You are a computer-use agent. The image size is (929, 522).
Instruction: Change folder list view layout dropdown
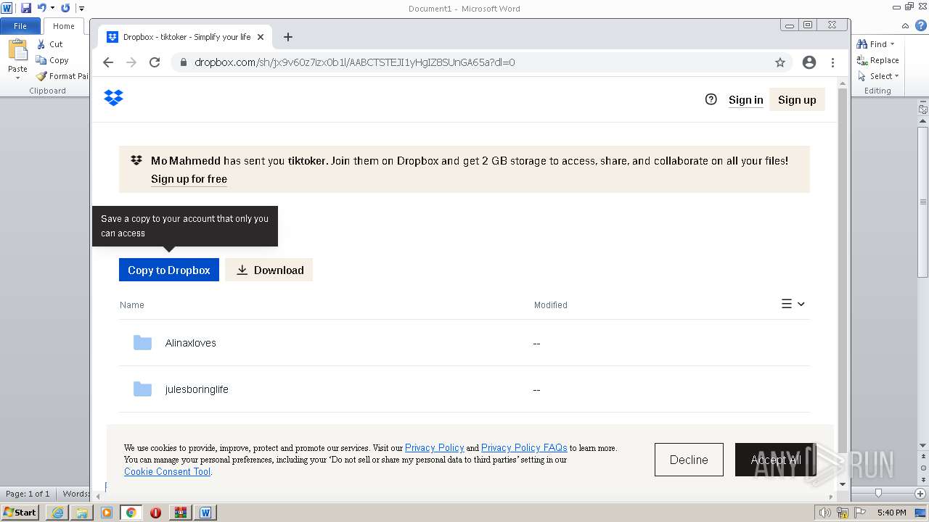pos(793,304)
